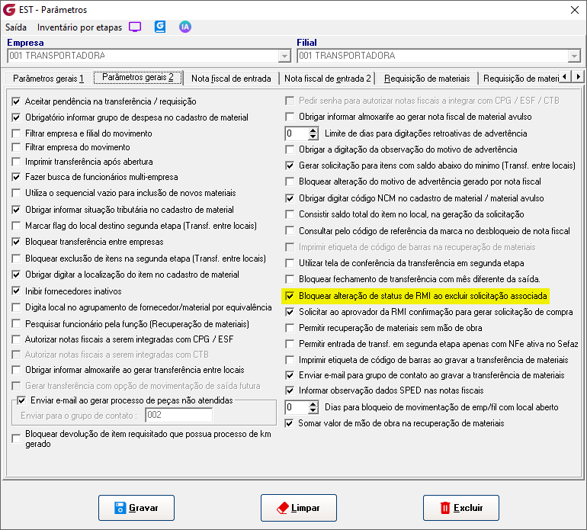Click the blue G icon in toolbar
Image resolution: width=587 pixels, height=530 pixels.
(160, 27)
